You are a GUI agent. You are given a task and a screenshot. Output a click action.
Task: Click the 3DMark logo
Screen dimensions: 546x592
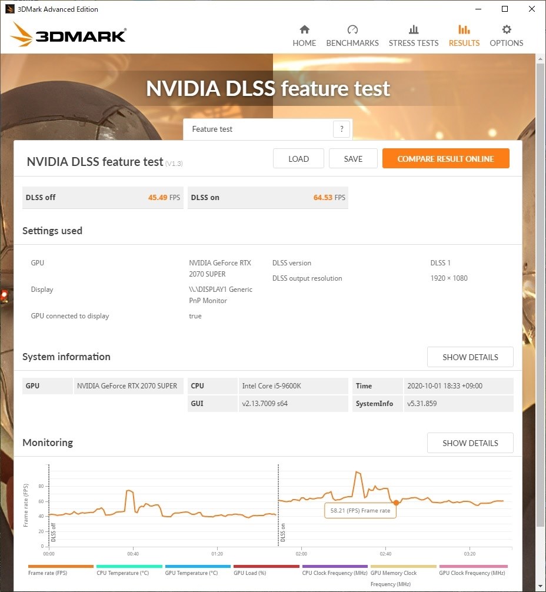click(x=68, y=34)
